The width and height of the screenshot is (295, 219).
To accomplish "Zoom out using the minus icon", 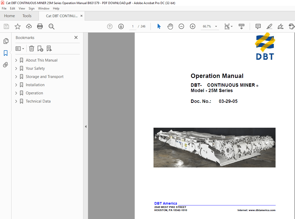I will click(181, 26).
